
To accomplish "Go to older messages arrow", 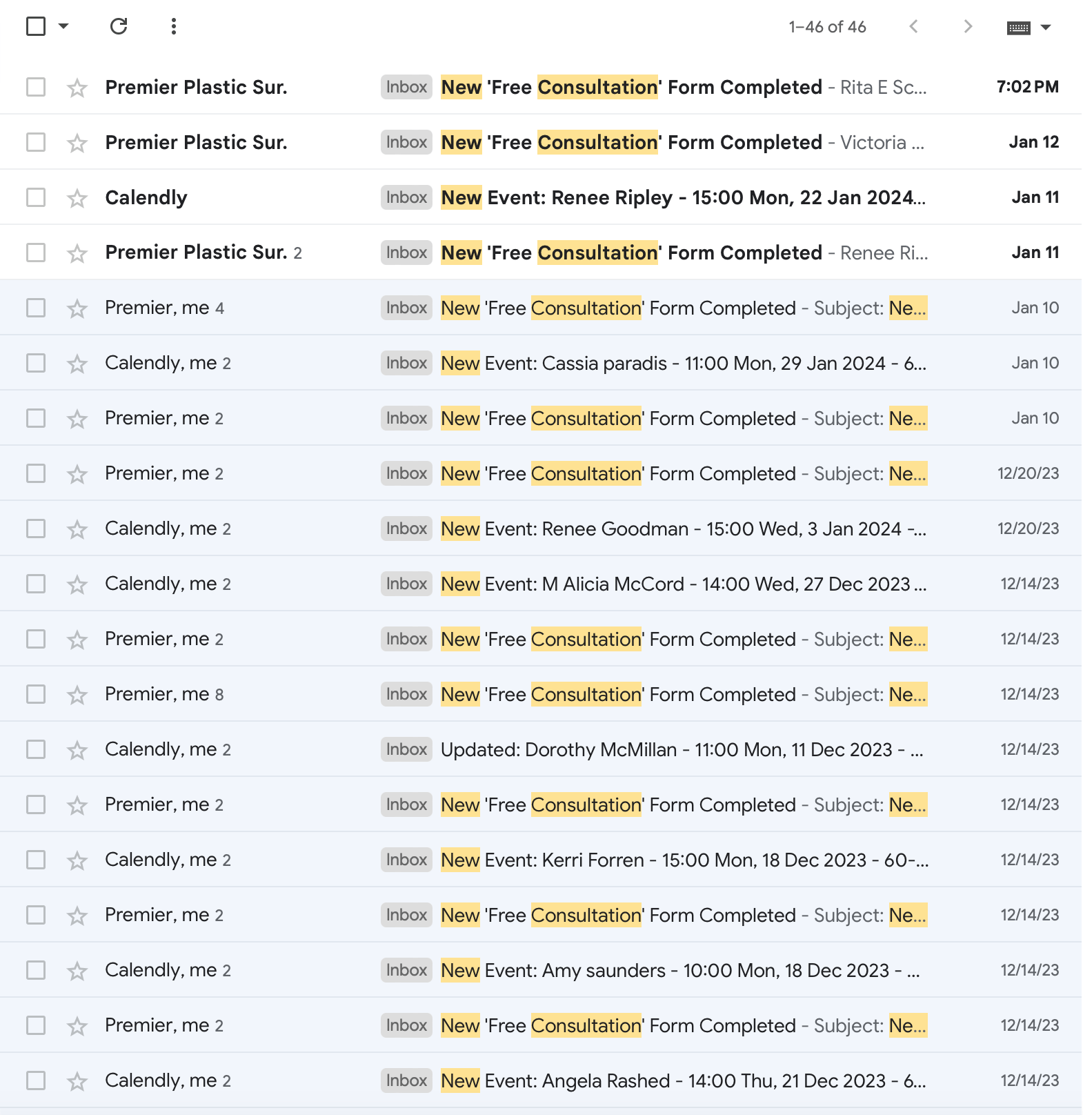I will (x=968, y=26).
